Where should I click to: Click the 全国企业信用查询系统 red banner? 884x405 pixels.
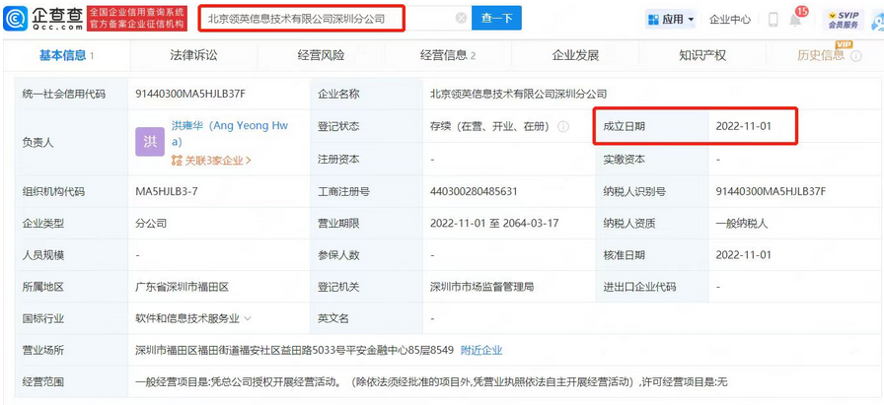[137, 19]
